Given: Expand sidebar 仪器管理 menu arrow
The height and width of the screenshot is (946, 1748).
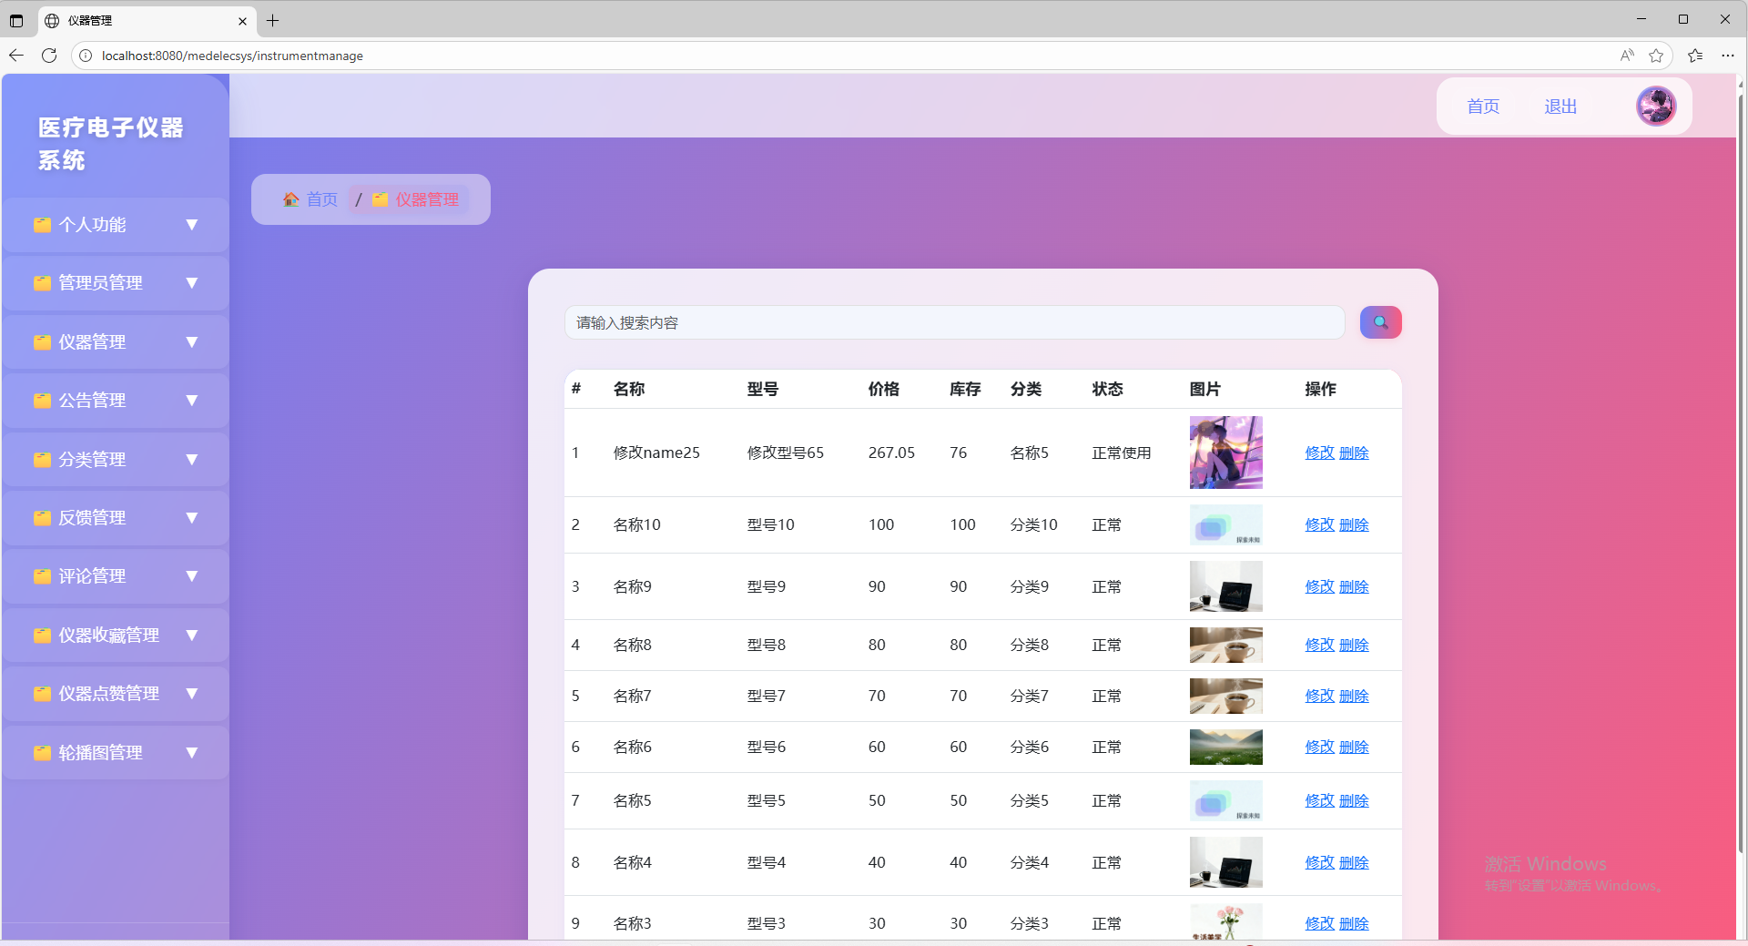Looking at the screenshot, I should pyautogui.click(x=191, y=342).
